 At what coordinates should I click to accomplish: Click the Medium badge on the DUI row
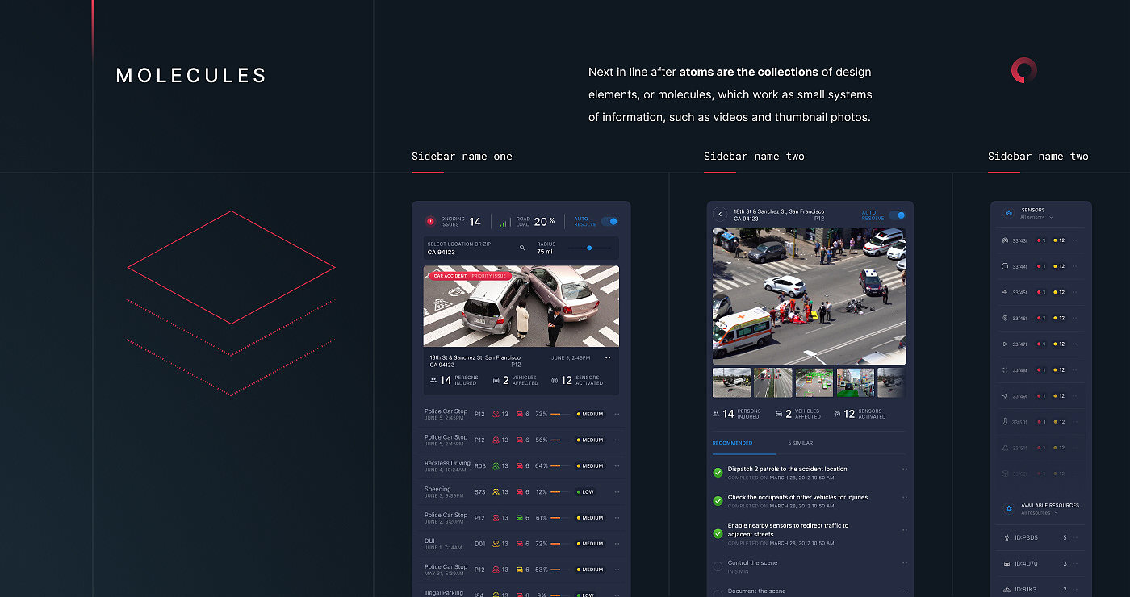pos(590,544)
